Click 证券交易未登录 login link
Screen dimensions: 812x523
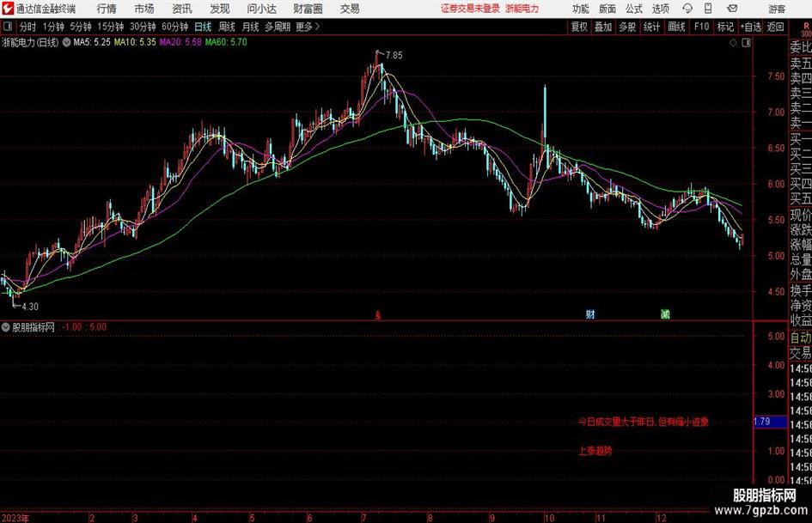tap(470, 9)
